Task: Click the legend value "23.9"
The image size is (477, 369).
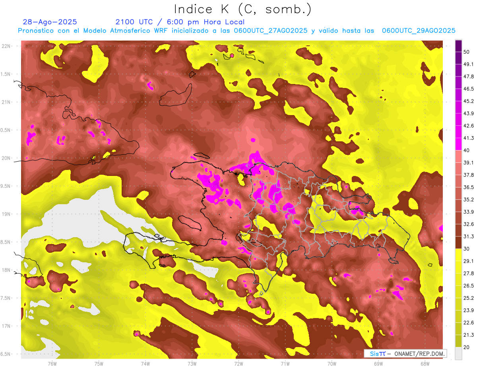Action: [468, 310]
